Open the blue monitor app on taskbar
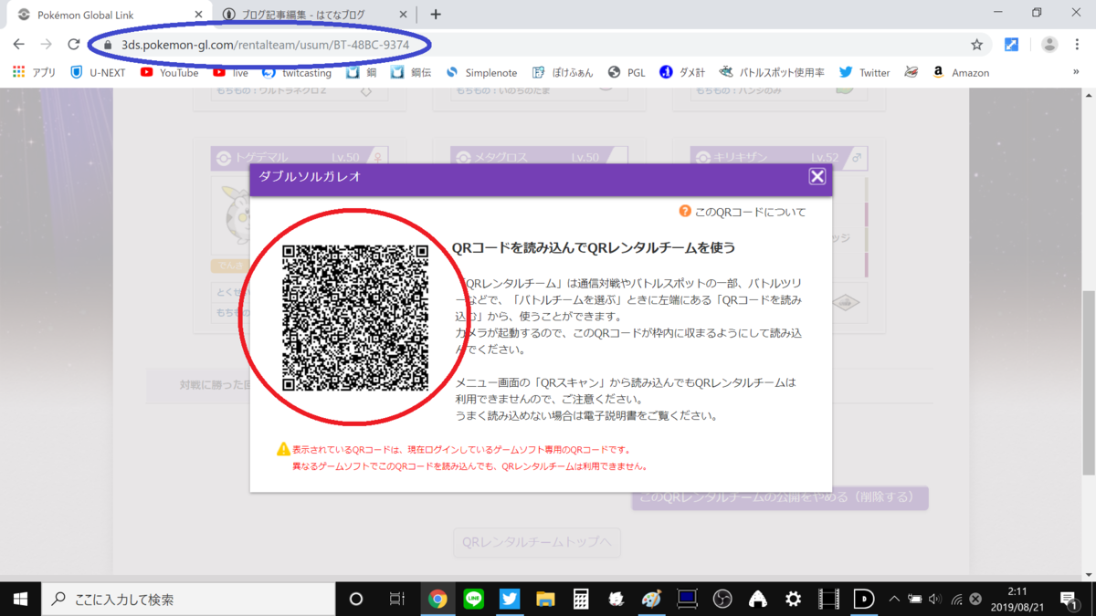Viewport: 1096px width, 616px height. click(687, 599)
